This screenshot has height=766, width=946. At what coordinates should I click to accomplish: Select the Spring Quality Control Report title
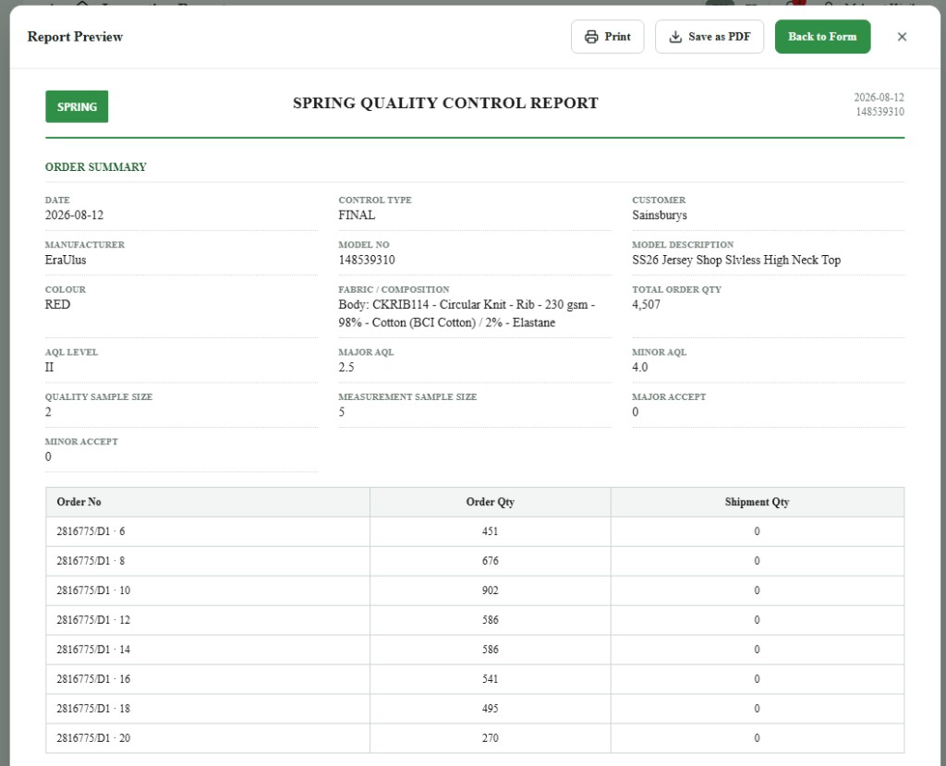(445, 103)
